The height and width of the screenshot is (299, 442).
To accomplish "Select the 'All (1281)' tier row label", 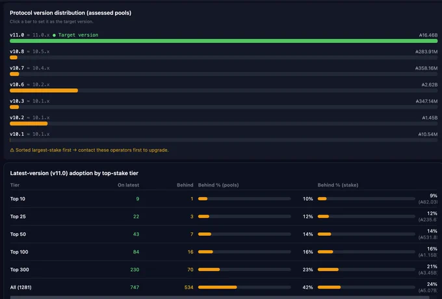I will coord(21,287).
